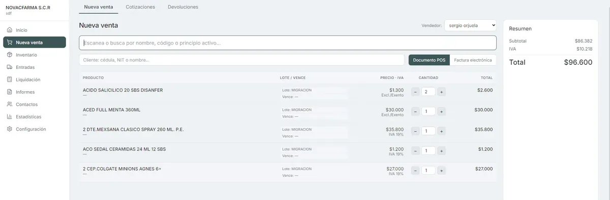
Task: Click product 2 DTE.MEXSANA CLASICO SPRAY 260 ML
Action: [x=133, y=129]
